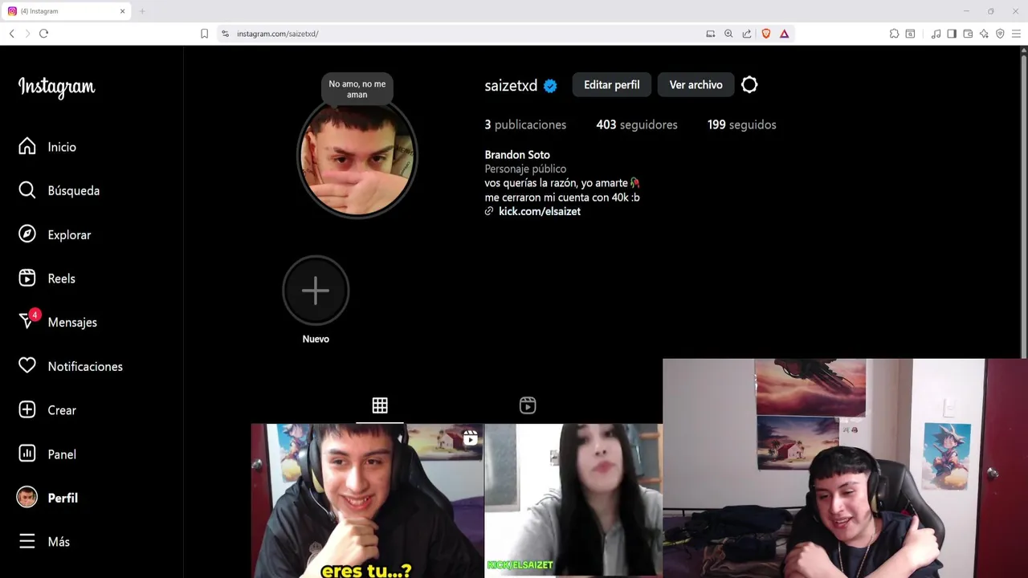Viewport: 1028px width, 578px height.
Task: Open Brave Shields lion icon
Action: coord(766,34)
